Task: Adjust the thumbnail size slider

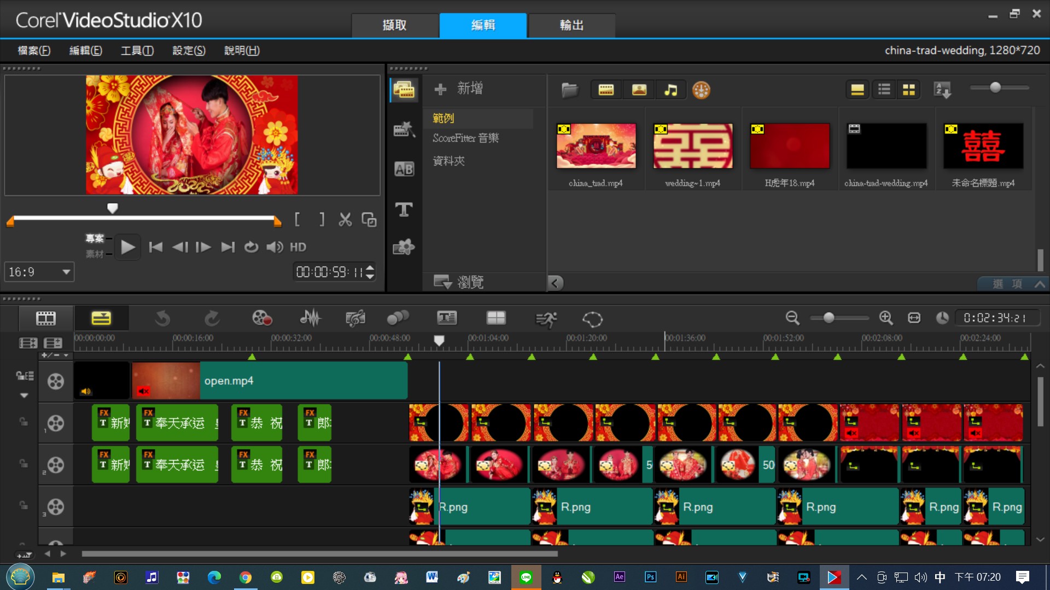Action: pos(995,87)
